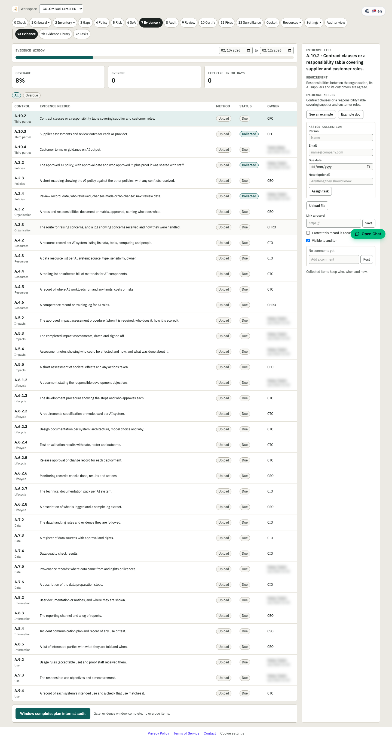Switch to Auditor view
This screenshot has width=392, height=740.
point(336,23)
